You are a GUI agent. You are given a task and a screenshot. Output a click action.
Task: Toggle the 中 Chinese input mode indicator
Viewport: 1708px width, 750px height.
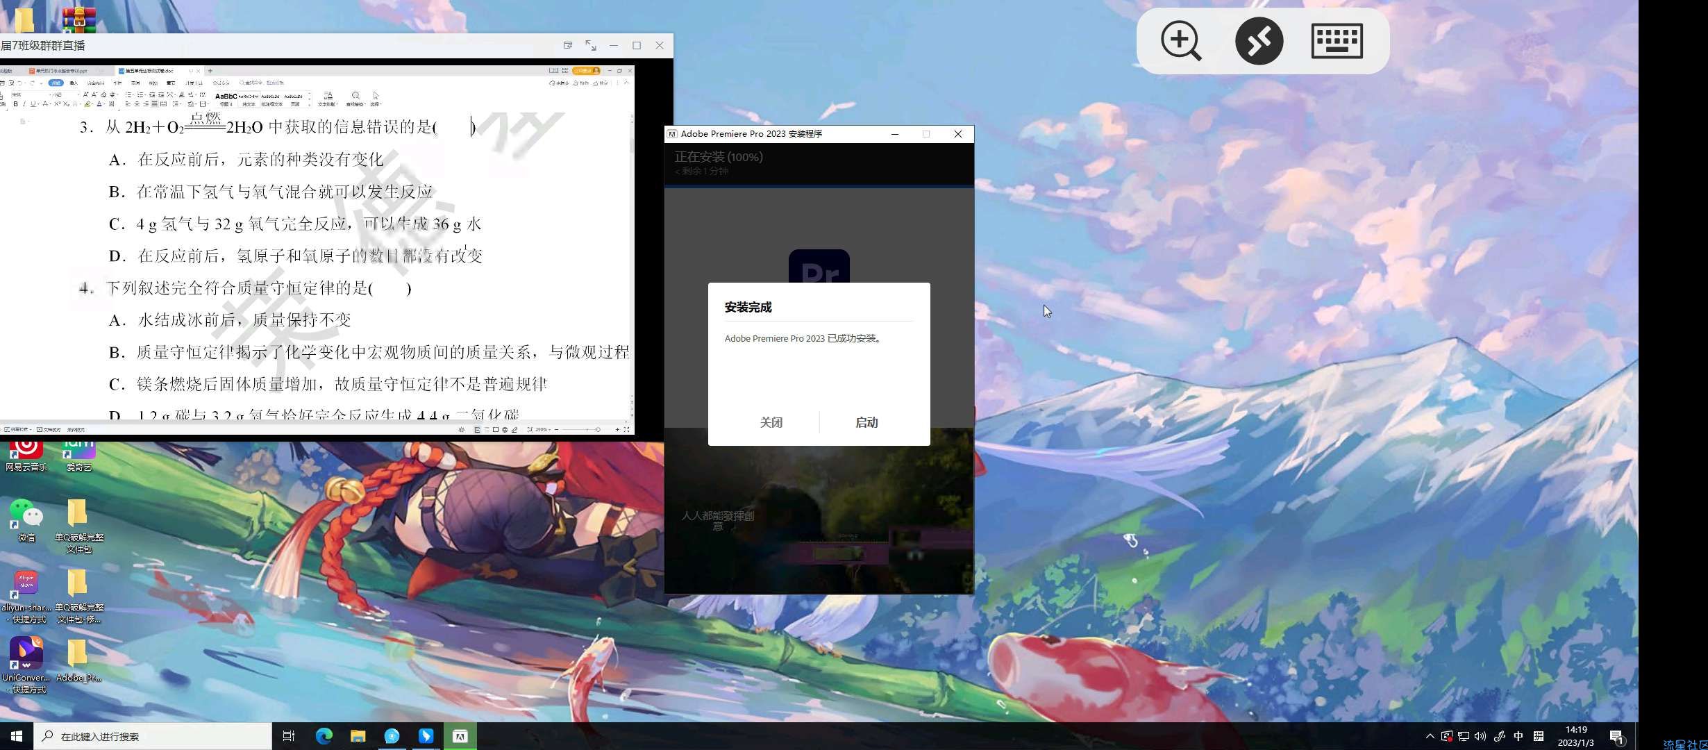pyautogui.click(x=1518, y=736)
